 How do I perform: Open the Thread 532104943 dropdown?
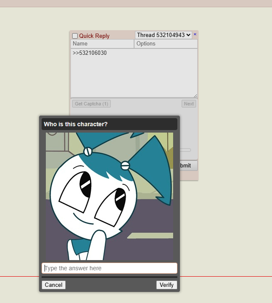click(163, 35)
